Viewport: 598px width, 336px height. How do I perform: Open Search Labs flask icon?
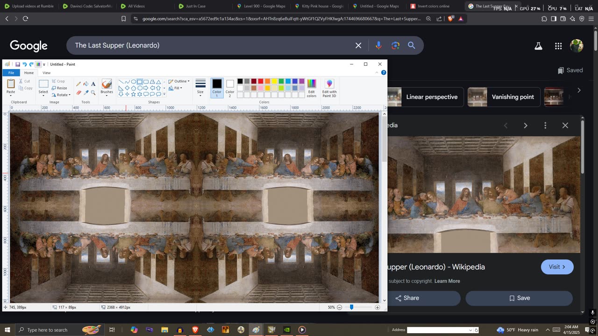coord(538,46)
